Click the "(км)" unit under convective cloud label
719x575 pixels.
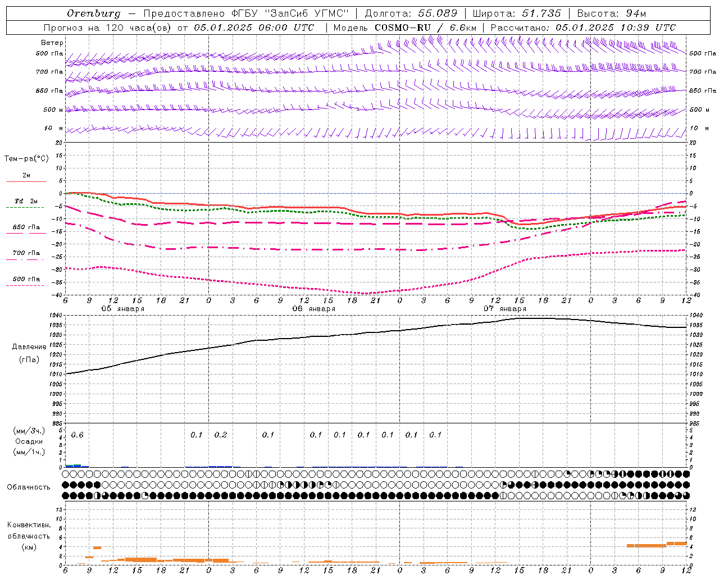tap(29, 547)
